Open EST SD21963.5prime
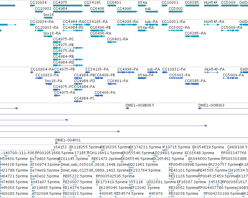248x198 pixels. point(143,165)
